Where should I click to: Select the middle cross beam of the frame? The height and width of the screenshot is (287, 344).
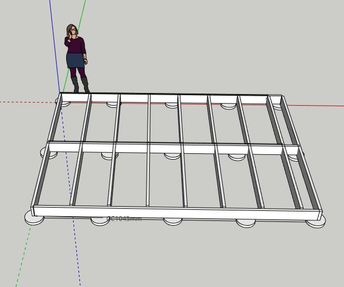pyautogui.click(x=173, y=149)
